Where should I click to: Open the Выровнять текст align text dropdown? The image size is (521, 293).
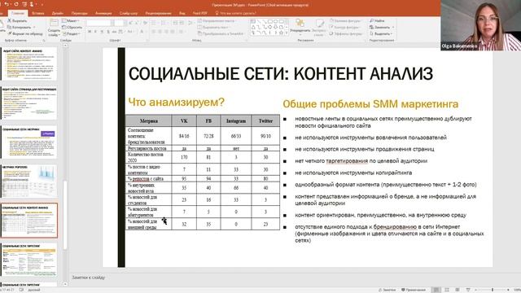(213, 27)
